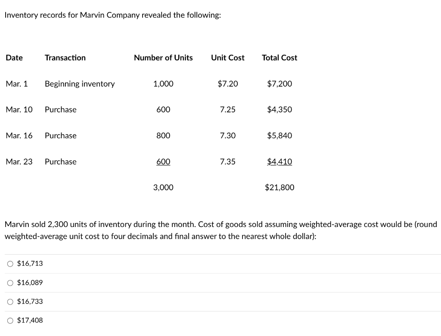
Task: Click the 7.30 unit cost cell
Action: click(x=227, y=136)
